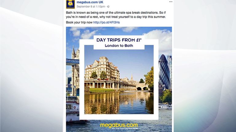Click the white boat beside the Gherkin
Image resolution: width=236 pixels, height=132 pixels.
pyautogui.click(x=165, y=106)
